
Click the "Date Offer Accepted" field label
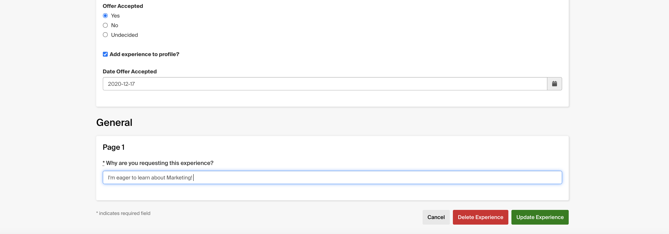click(130, 72)
